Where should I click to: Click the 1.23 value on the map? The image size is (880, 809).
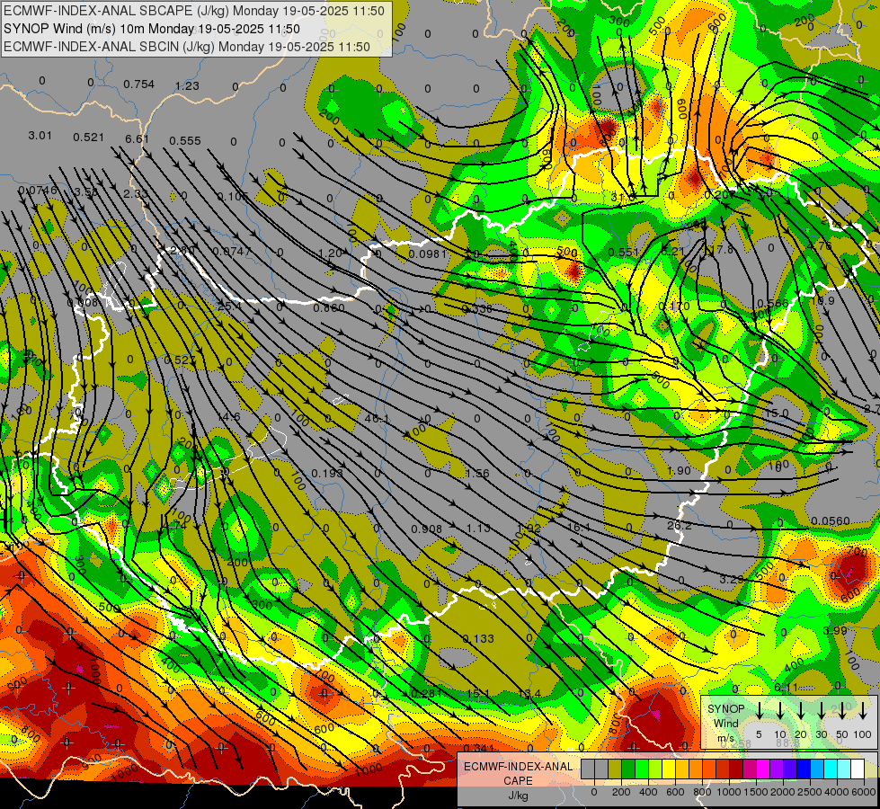[x=187, y=86]
